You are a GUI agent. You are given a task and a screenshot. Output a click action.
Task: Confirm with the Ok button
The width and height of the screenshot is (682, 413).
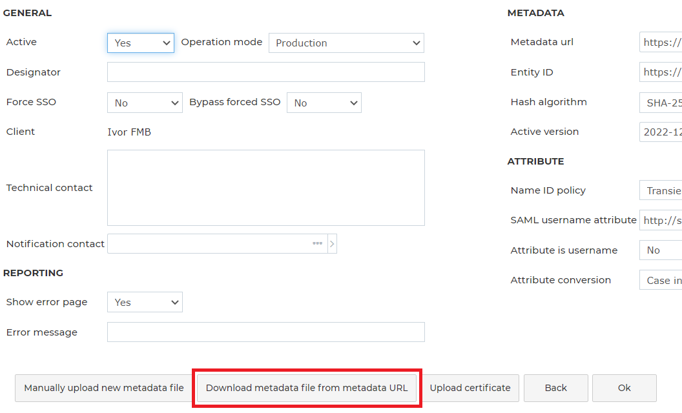coord(624,388)
